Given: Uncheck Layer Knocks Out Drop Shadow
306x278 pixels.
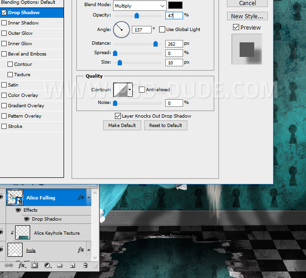Looking at the screenshot, I should [118, 116].
